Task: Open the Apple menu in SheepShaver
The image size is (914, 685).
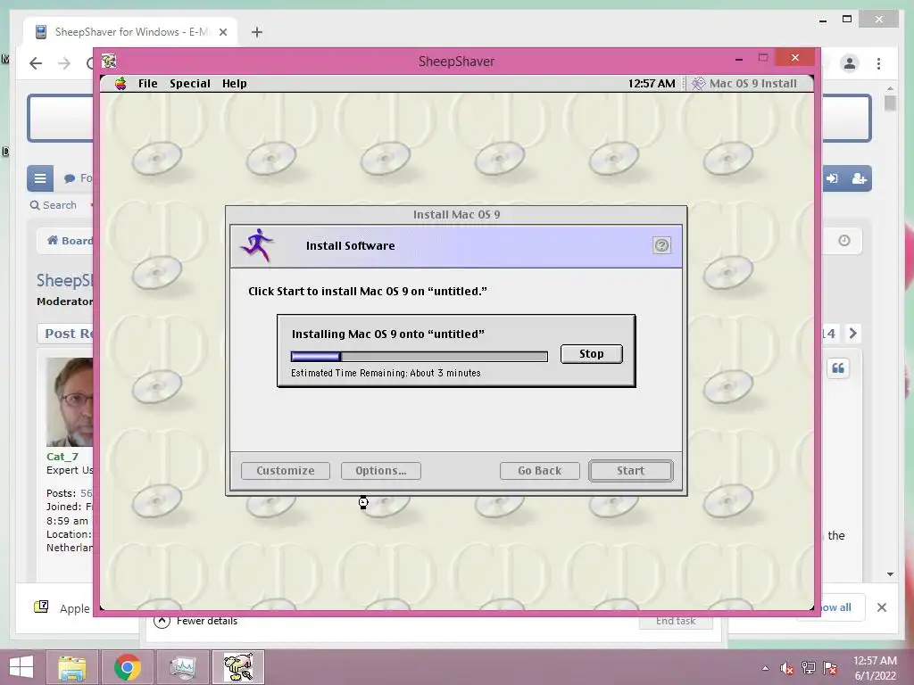Action: [x=120, y=83]
